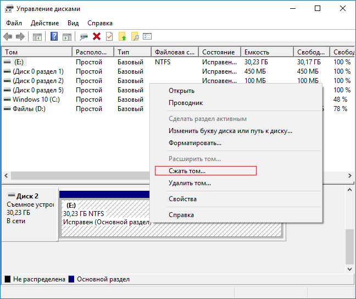356x299 pixels.
Task: Click Справка at bottom of context menu
Action: pyautogui.click(x=236, y=215)
